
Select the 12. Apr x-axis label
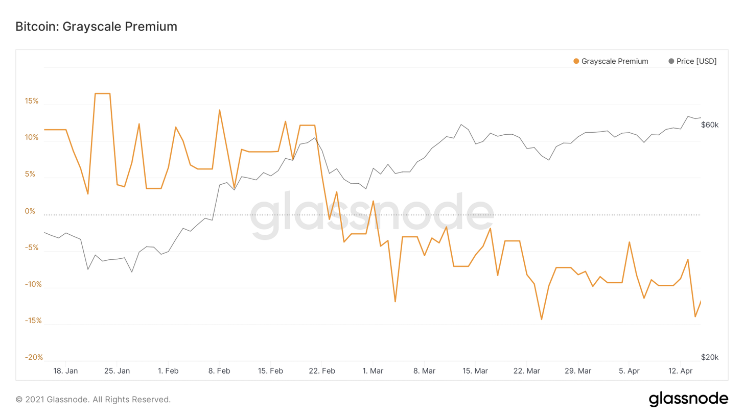click(x=680, y=371)
